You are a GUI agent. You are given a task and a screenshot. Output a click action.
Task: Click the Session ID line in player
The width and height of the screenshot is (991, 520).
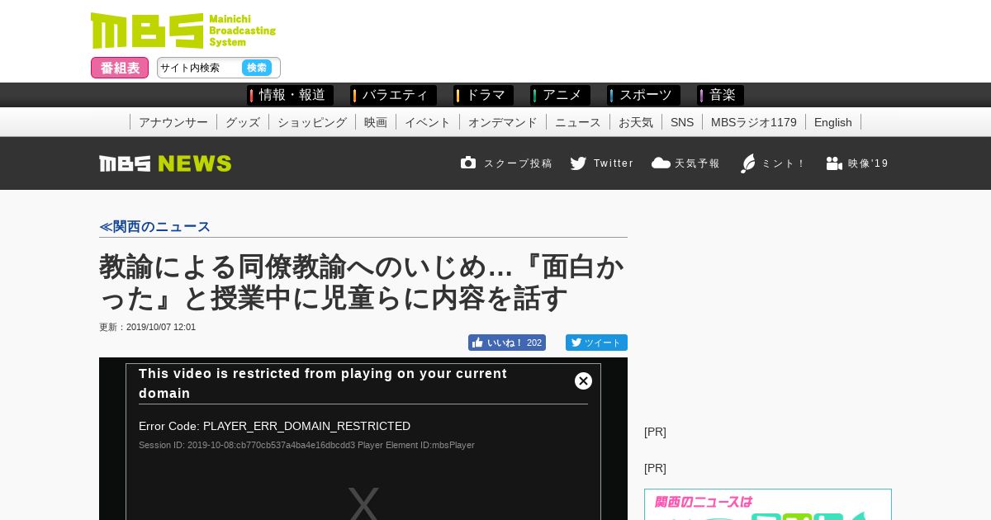[306, 445]
